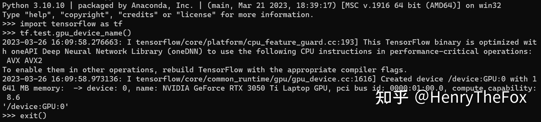Click the 'rebuild TensorFlow' message line

click(205, 70)
